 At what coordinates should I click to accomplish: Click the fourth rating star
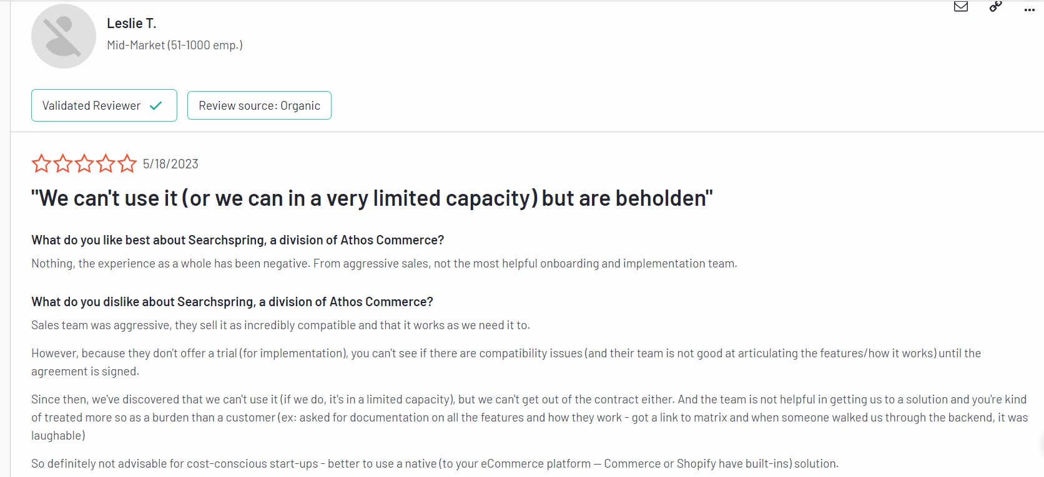pyautogui.click(x=106, y=163)
